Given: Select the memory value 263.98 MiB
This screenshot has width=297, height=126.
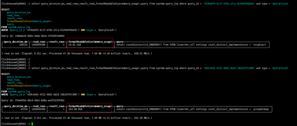Looking at the screenshot, I should click(x=76, y=109).
